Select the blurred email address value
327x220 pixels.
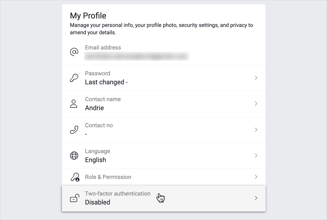click(137, 56)
